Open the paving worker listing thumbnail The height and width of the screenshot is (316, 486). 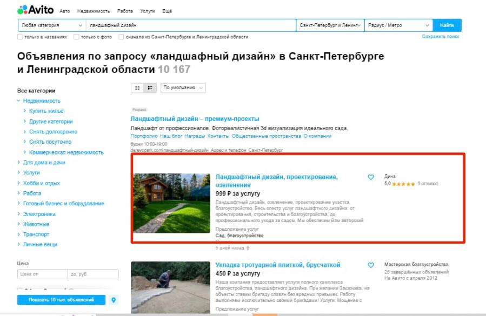[x=170, y=287]
